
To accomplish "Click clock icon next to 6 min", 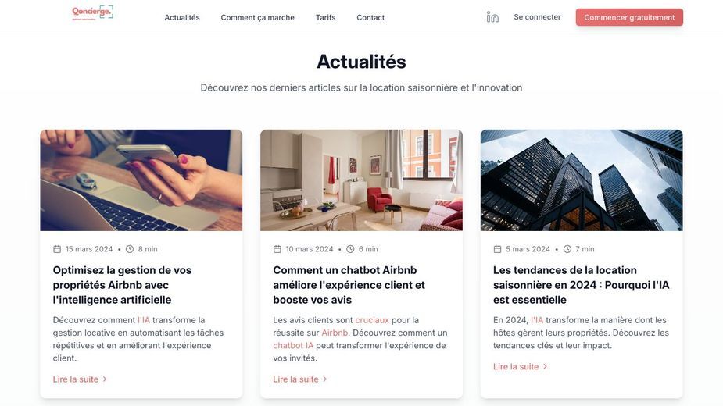I will point(350,249).
